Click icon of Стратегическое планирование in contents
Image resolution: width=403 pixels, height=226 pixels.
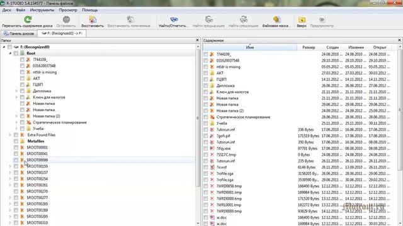[x=212, y=117]
